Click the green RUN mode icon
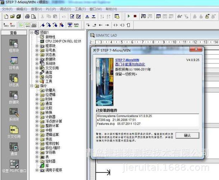Image resolution: width=219 pixels, height=180 pixels. click(129, 16)
